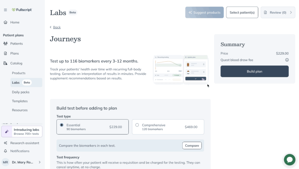Screen dimensions: 299x169
Task: Click the Journeys illustration thumbnail
Action: (x=180, y=70)
